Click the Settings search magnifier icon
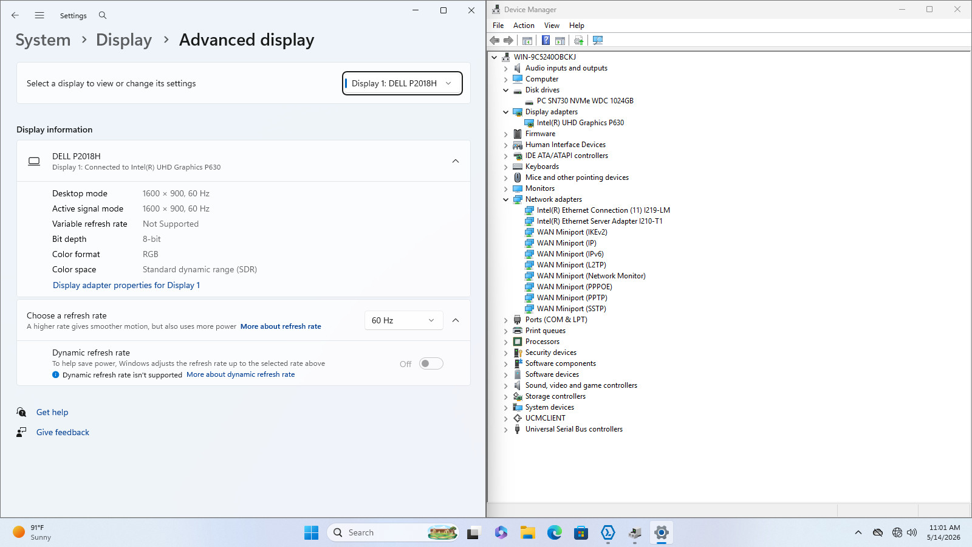The width and height of the screenshot is (972, 547). (x=103, y=15)
